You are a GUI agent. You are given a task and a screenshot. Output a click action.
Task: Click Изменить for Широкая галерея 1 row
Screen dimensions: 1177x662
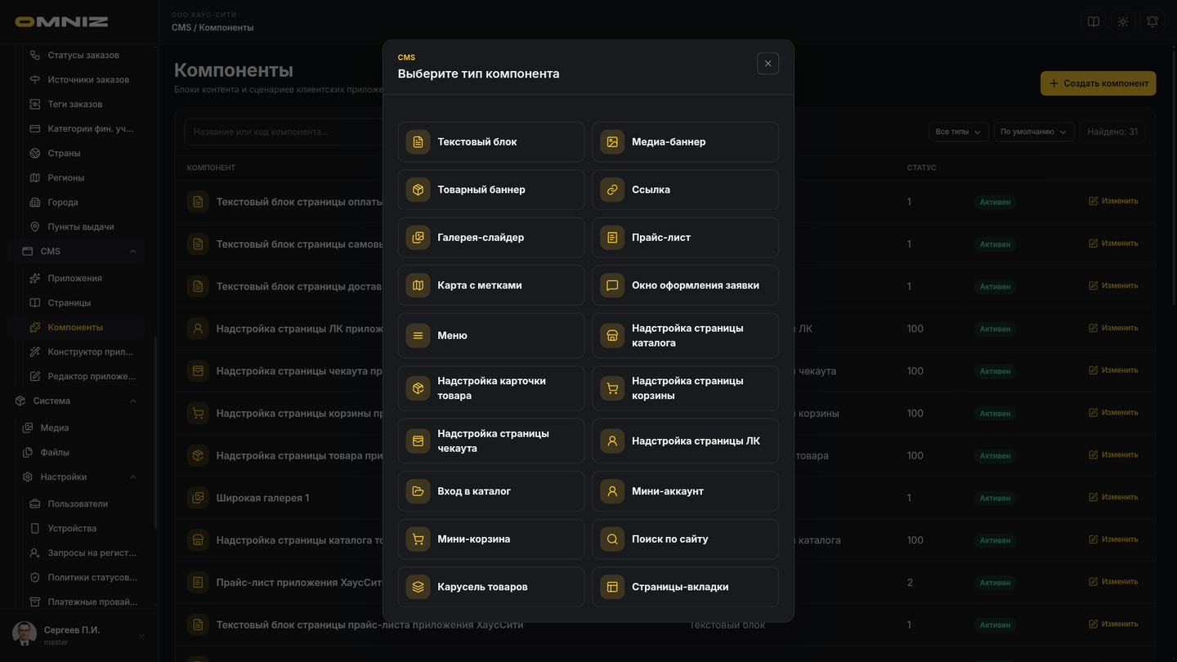(x=1113, y=497)
